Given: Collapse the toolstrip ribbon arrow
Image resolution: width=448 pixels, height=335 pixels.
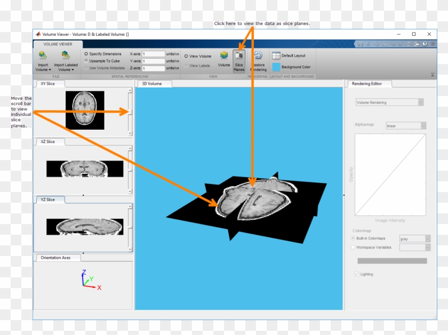Looking at the screenshot, I should [x=433, y=75].
